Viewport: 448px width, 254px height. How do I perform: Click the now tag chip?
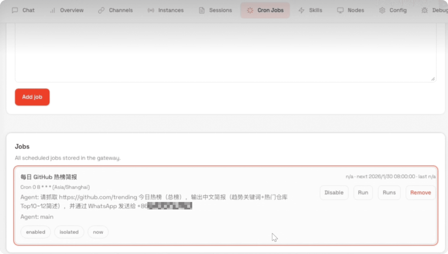(x=98, y=232)
